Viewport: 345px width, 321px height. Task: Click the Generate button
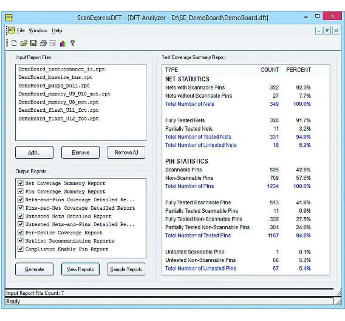point(34,269)
